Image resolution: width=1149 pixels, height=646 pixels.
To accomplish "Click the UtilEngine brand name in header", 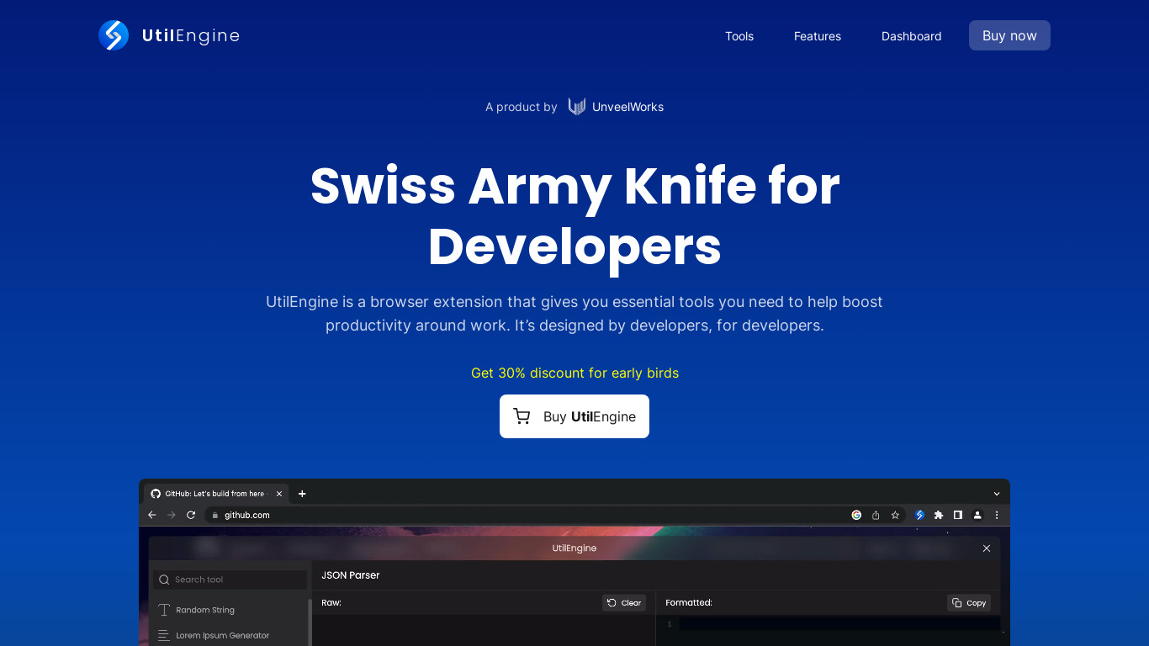I will point(191,35).
